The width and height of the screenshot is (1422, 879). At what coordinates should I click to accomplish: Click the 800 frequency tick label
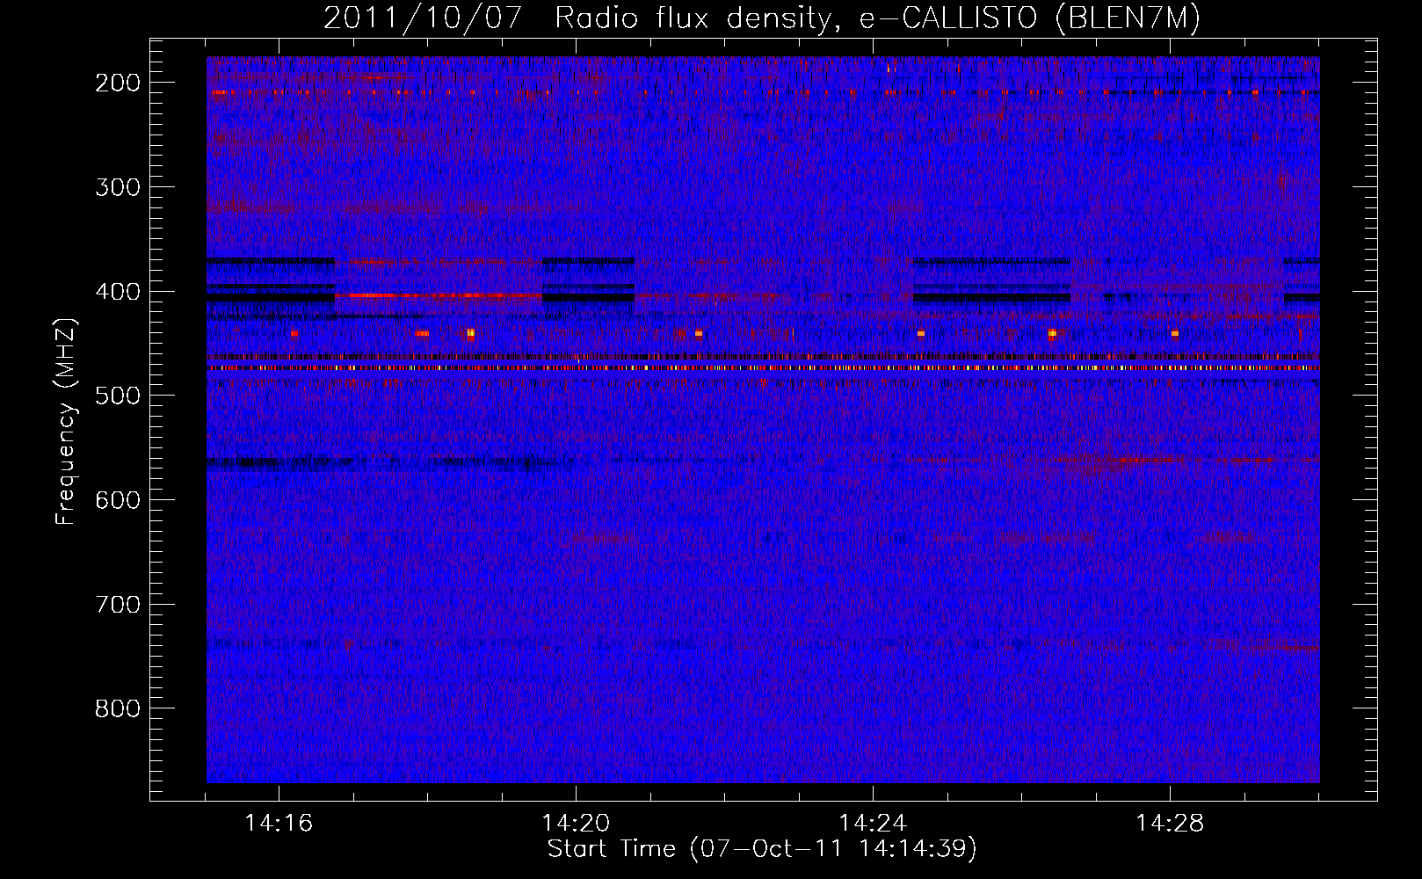tap(118, 708)
